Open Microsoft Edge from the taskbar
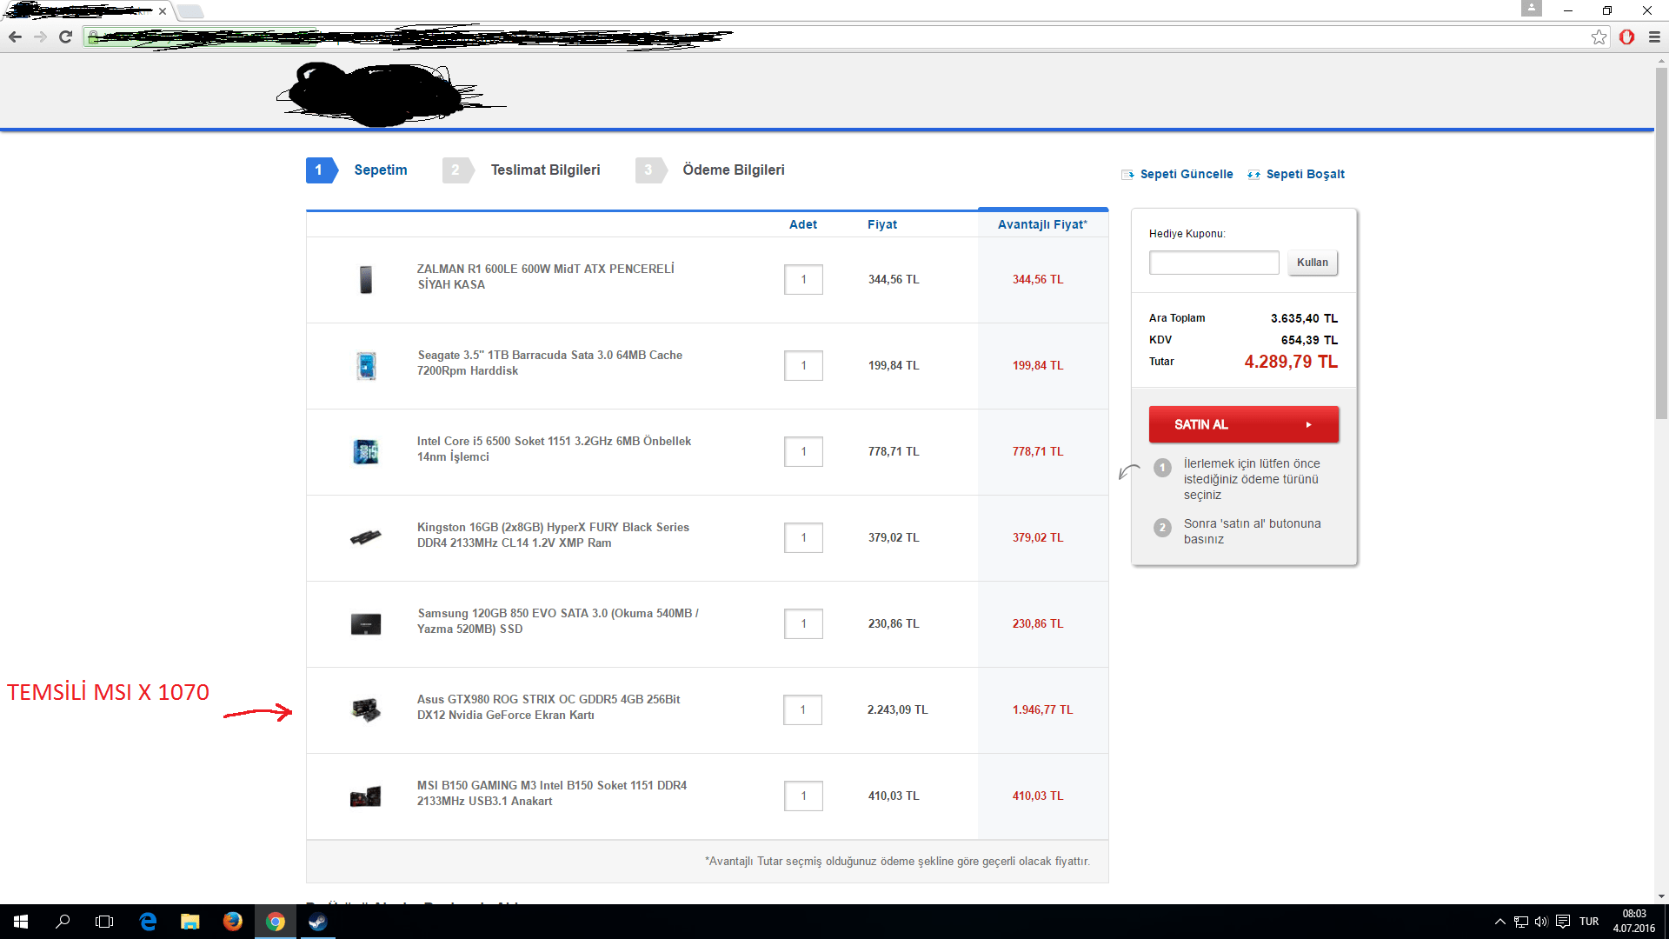1669x939 pixels. [x=148, y=922]
